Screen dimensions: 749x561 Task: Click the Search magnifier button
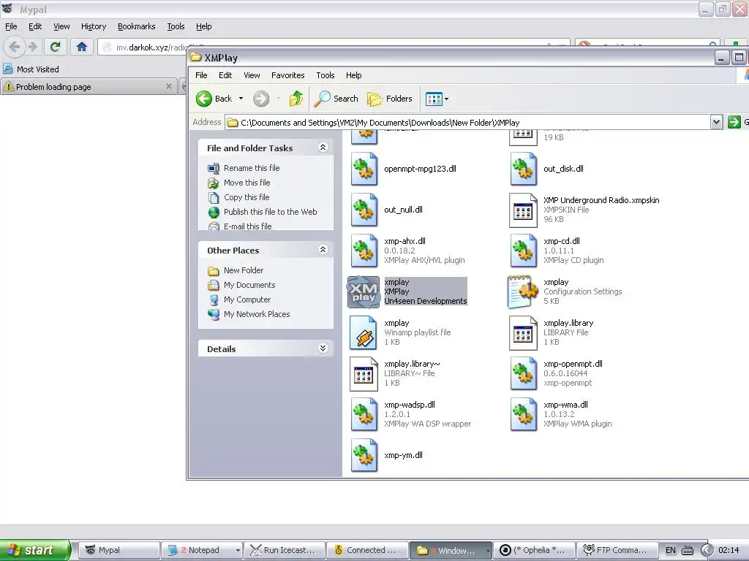pos(336,99)
